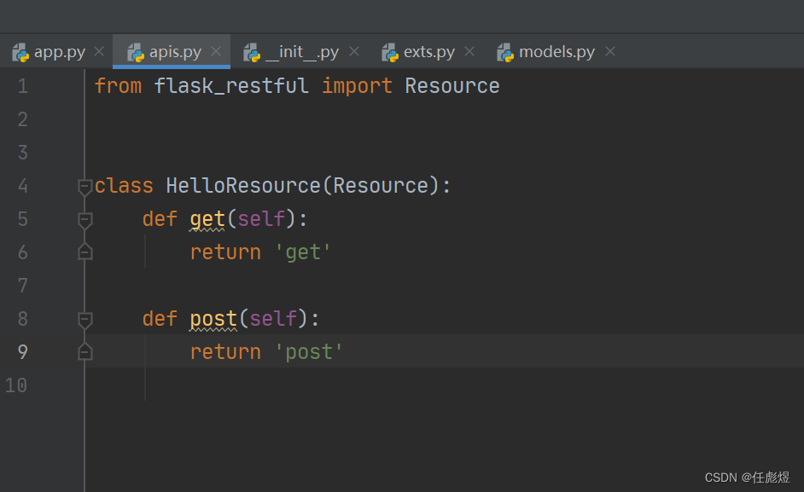Click the Python file icon on apis.py tab

(136, 52)
